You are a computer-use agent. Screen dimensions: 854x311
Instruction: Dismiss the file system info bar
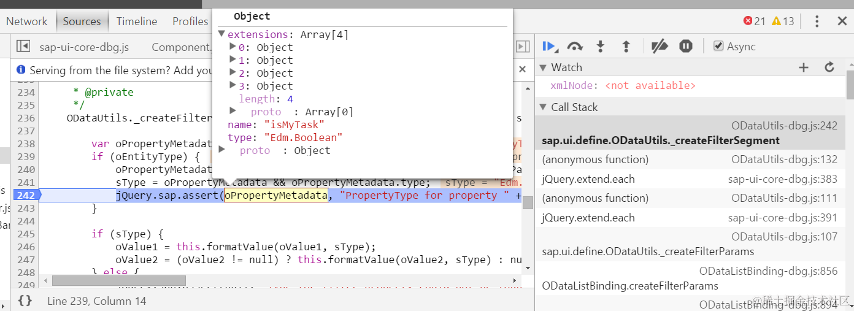point(523,70)
